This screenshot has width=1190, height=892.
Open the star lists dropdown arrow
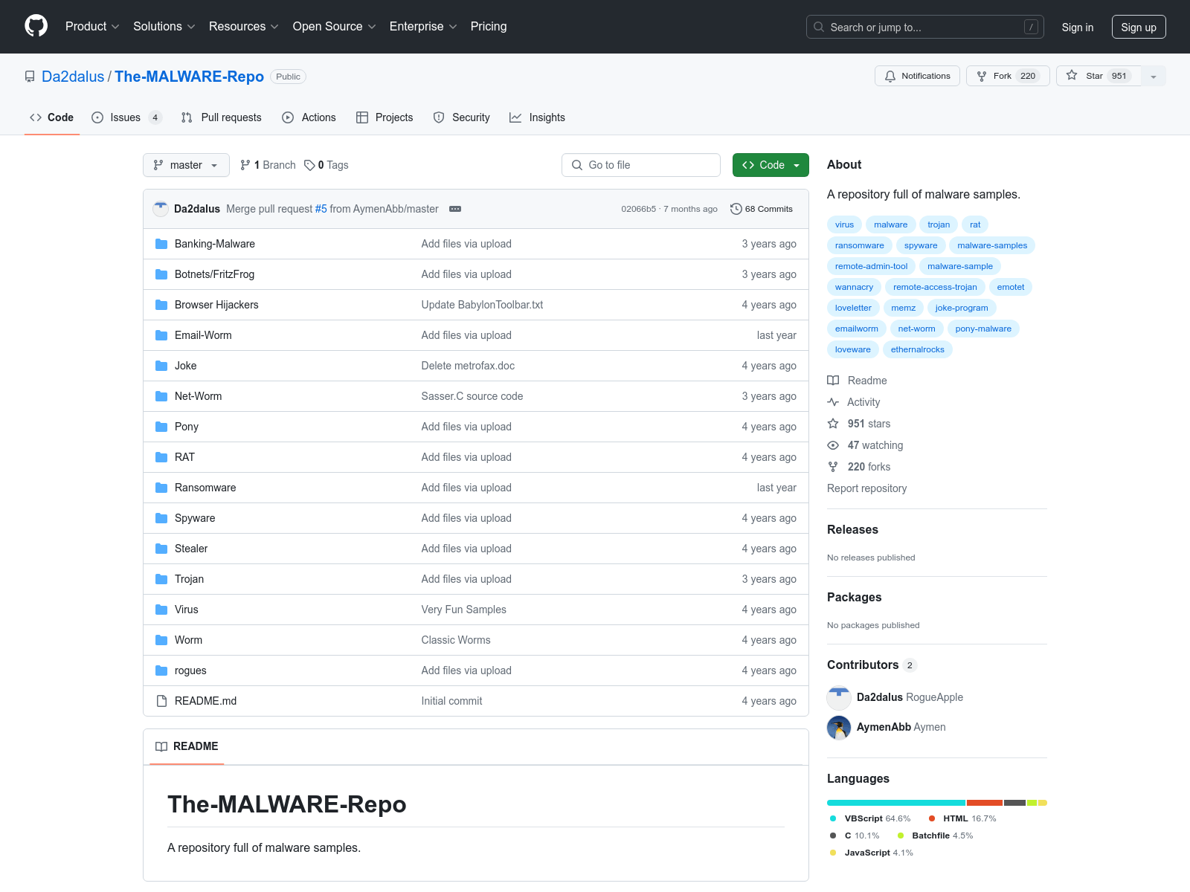click(1154, 76)
